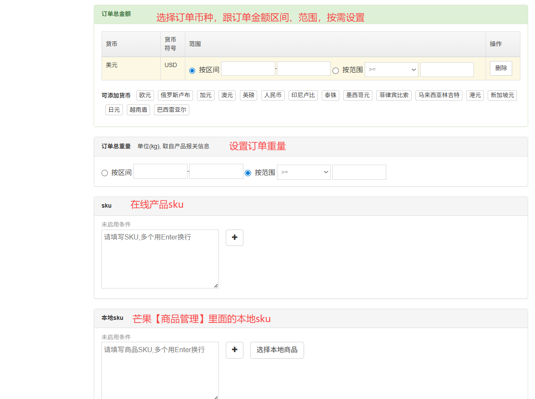Add 俄罗斯卢布 currency
Image resolution: width=535 pixels, height=399 pixels.
pyautogui.click(x=175, y=95)
